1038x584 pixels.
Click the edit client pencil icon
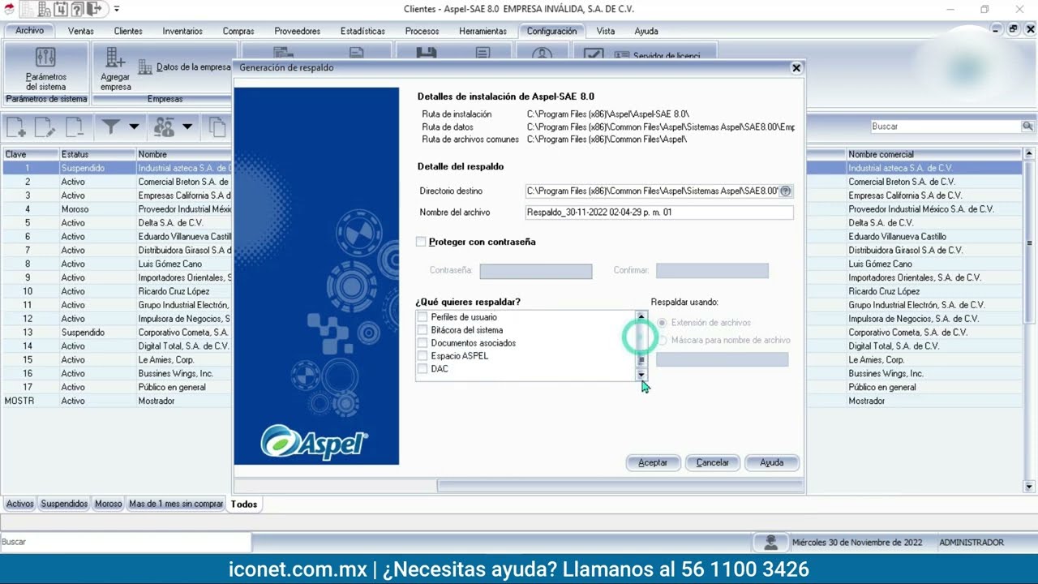pyautogui.click(x=45, y=127)
